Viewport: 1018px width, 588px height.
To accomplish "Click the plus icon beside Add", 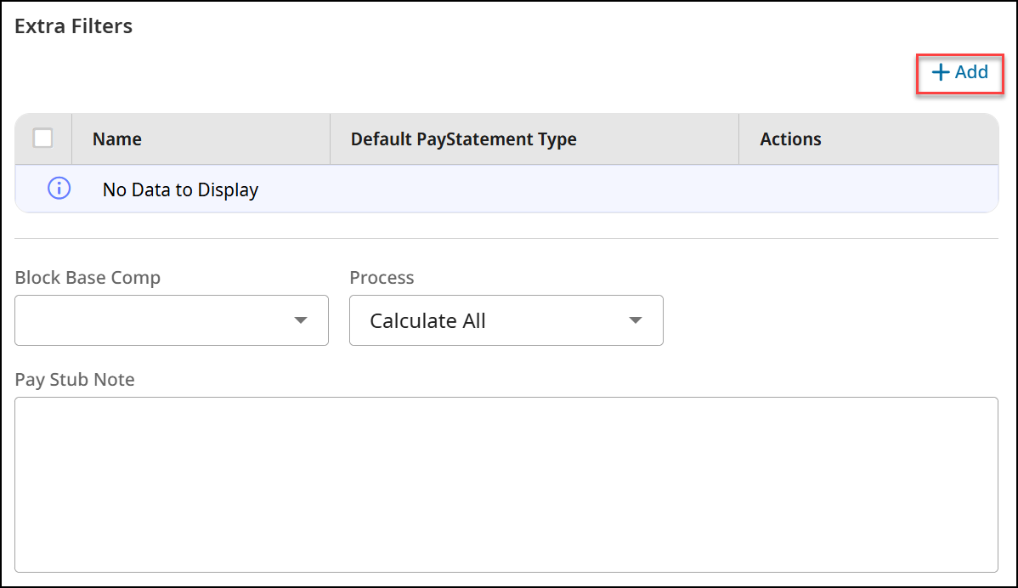I will (940, 73).
